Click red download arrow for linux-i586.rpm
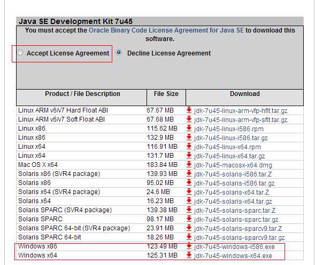The image size is (315, 265). (x=189, y=129)
